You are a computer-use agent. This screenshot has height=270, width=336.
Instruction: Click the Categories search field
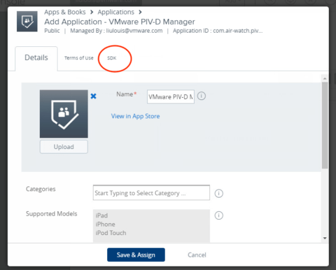[x=151, y=193]
